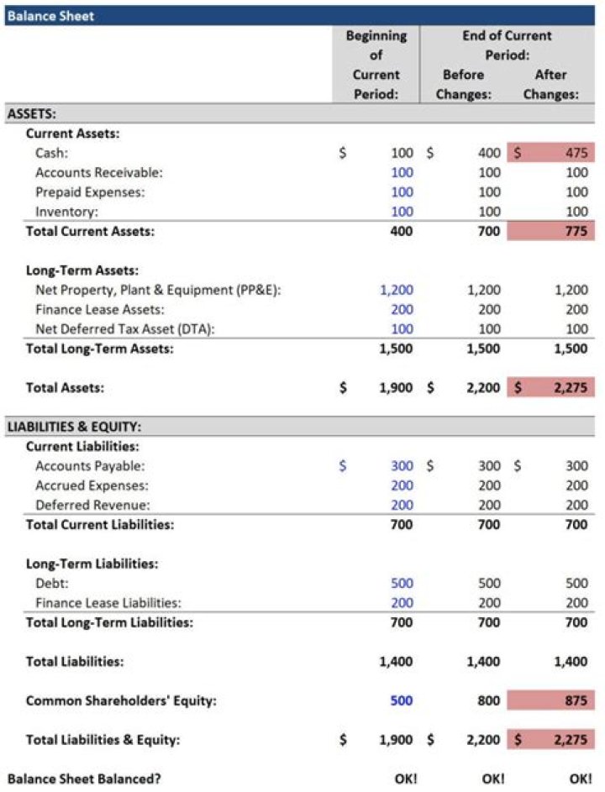
Task: Select the beginning Accounts Payable value 300
Action: (402, 465)
